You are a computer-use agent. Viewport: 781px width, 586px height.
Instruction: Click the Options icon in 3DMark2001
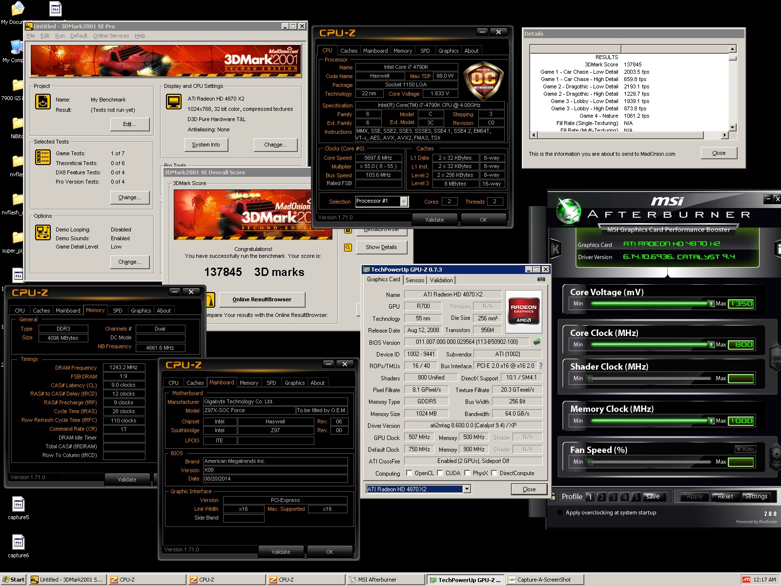point(43,232)
